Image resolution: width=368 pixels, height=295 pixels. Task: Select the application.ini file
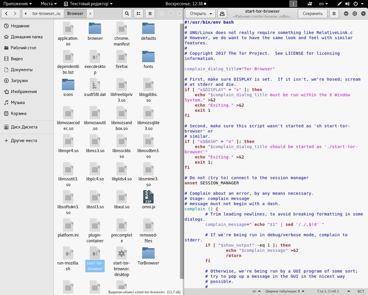pos(68,34)
